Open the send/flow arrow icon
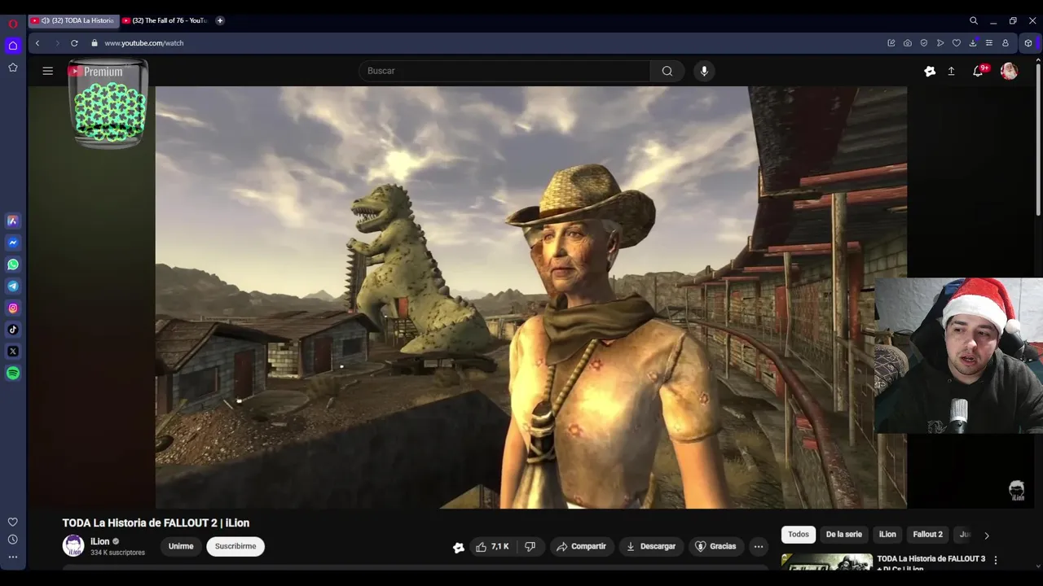The height and width of the screenshot is (586, 1043). coord(940,43)
